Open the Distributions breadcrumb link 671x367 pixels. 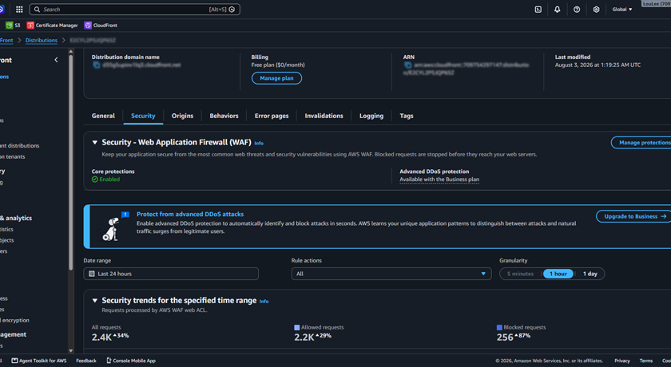click(x=41, y=40)
